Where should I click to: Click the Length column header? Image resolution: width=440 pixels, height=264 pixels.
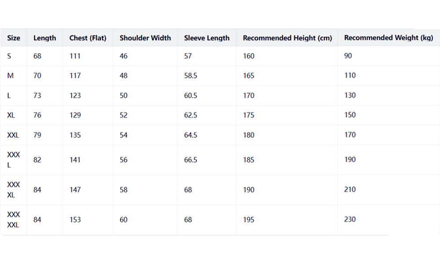pos(44,38)
